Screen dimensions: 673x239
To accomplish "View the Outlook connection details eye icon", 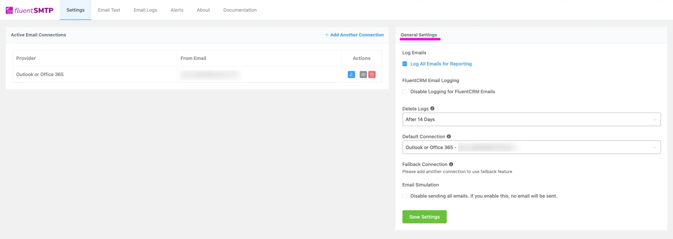I will pos(363,75).
